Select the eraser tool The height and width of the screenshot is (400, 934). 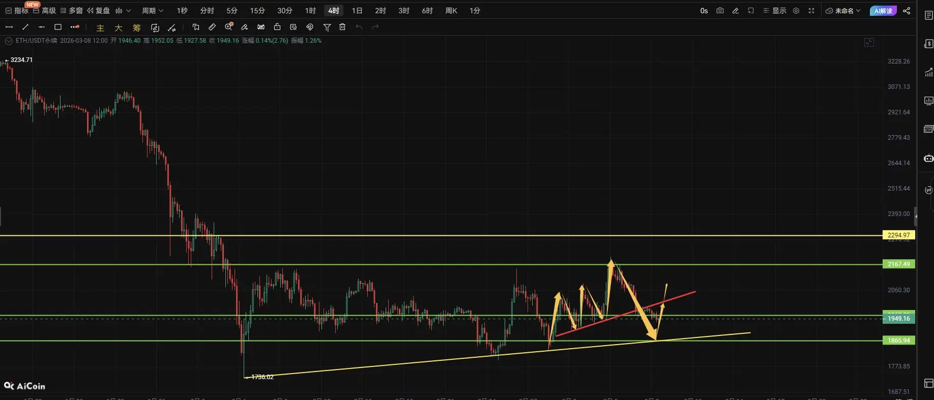coord(245,27)
